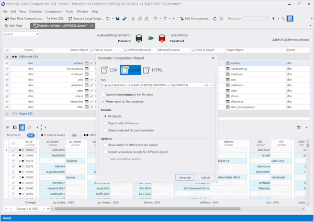The width and height of the screenshot is (314, 222).
Task: Close the Generate Comparison Report dialog
Action: (x=213, y=58)
